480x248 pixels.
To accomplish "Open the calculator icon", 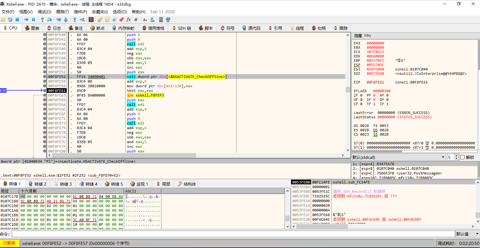I will 161,20.
